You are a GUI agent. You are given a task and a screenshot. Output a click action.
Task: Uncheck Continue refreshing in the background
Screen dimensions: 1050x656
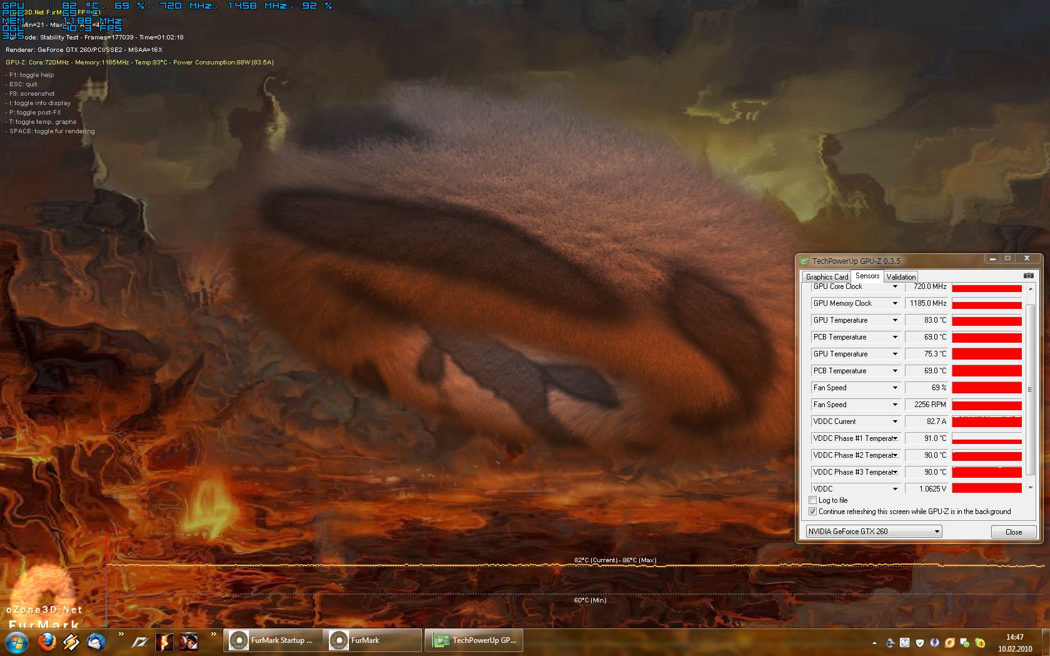813,512
